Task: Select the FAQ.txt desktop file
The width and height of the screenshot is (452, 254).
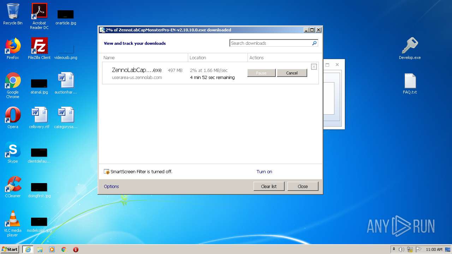Action: pyautogui.click(x=410, y=83)
